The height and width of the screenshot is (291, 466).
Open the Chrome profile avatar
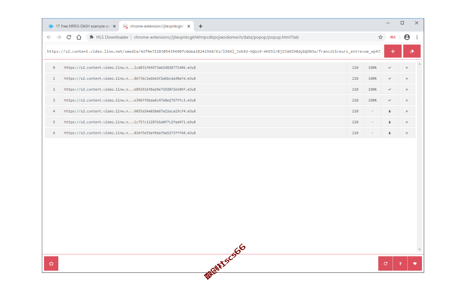(407, 37)
